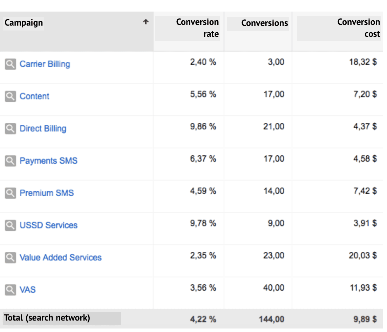Open the Carrier Billing campaign link

[45, 64]
